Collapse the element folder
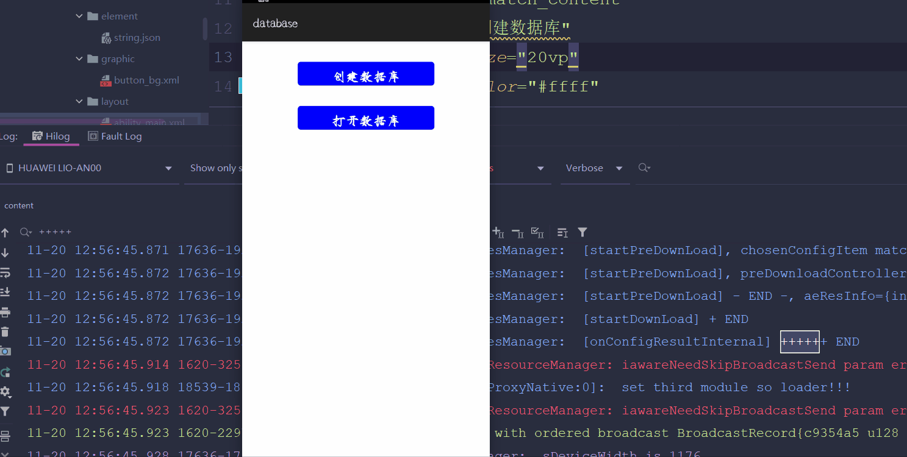The image size is (907, 457). click(x=79, y=16)
